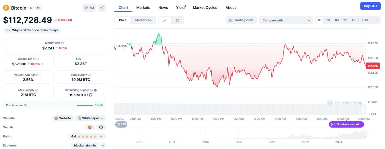
Task: Click the #1 rank badge
Action: click(38, 8)
